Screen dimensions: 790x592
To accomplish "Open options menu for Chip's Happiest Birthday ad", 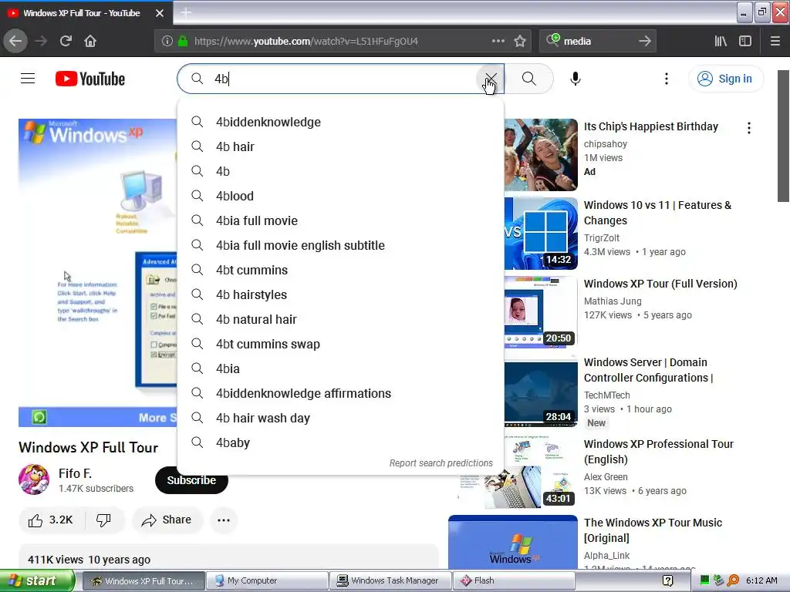I will pos(749,128).
